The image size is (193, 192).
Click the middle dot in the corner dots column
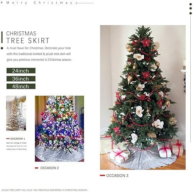191,9
